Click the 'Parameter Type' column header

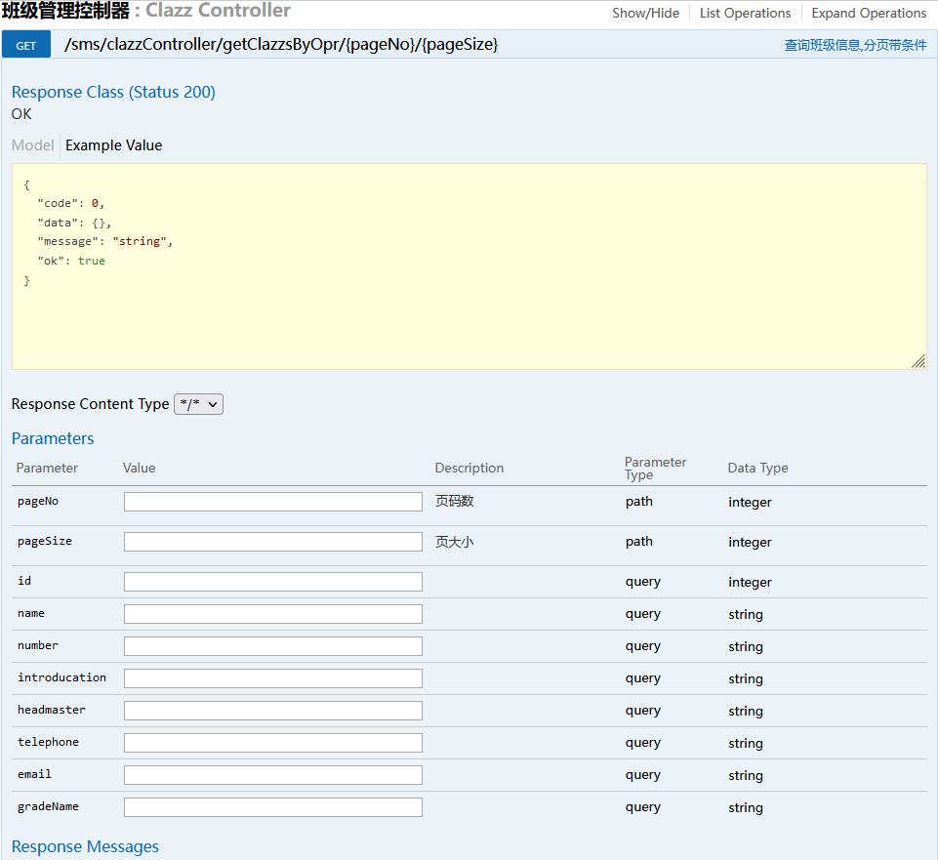click(x=655, y=468)
